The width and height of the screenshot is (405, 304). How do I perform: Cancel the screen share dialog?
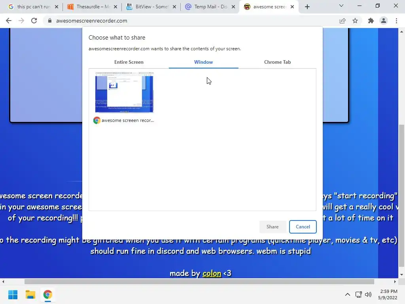point(303,227)
